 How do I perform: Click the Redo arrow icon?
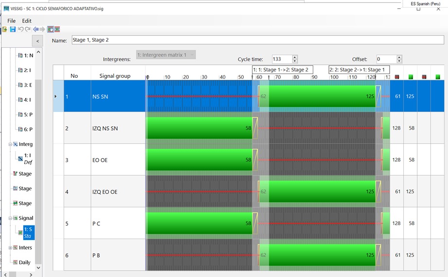28,30
